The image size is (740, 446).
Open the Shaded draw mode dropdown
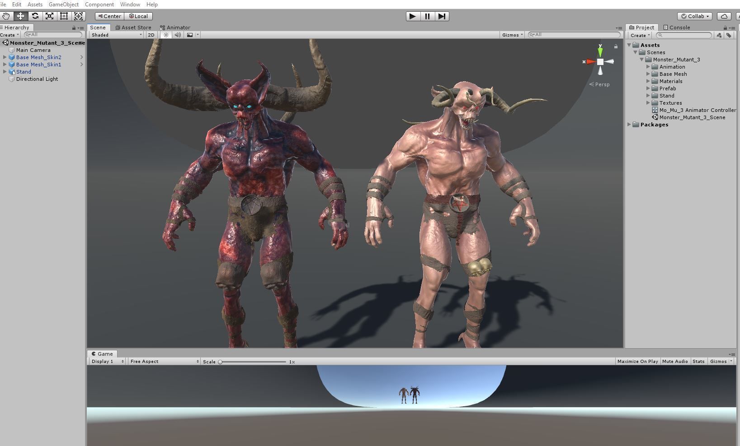coord(115,35)
